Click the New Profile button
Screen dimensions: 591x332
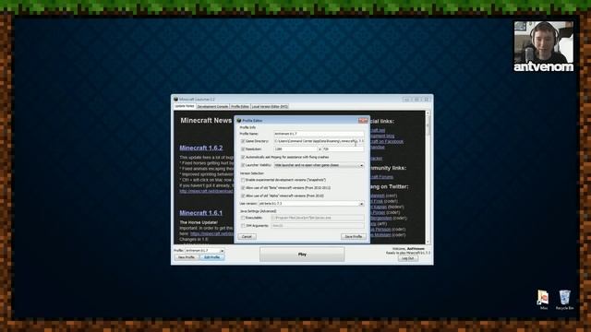pyautogui.click(x=187, y=257)
